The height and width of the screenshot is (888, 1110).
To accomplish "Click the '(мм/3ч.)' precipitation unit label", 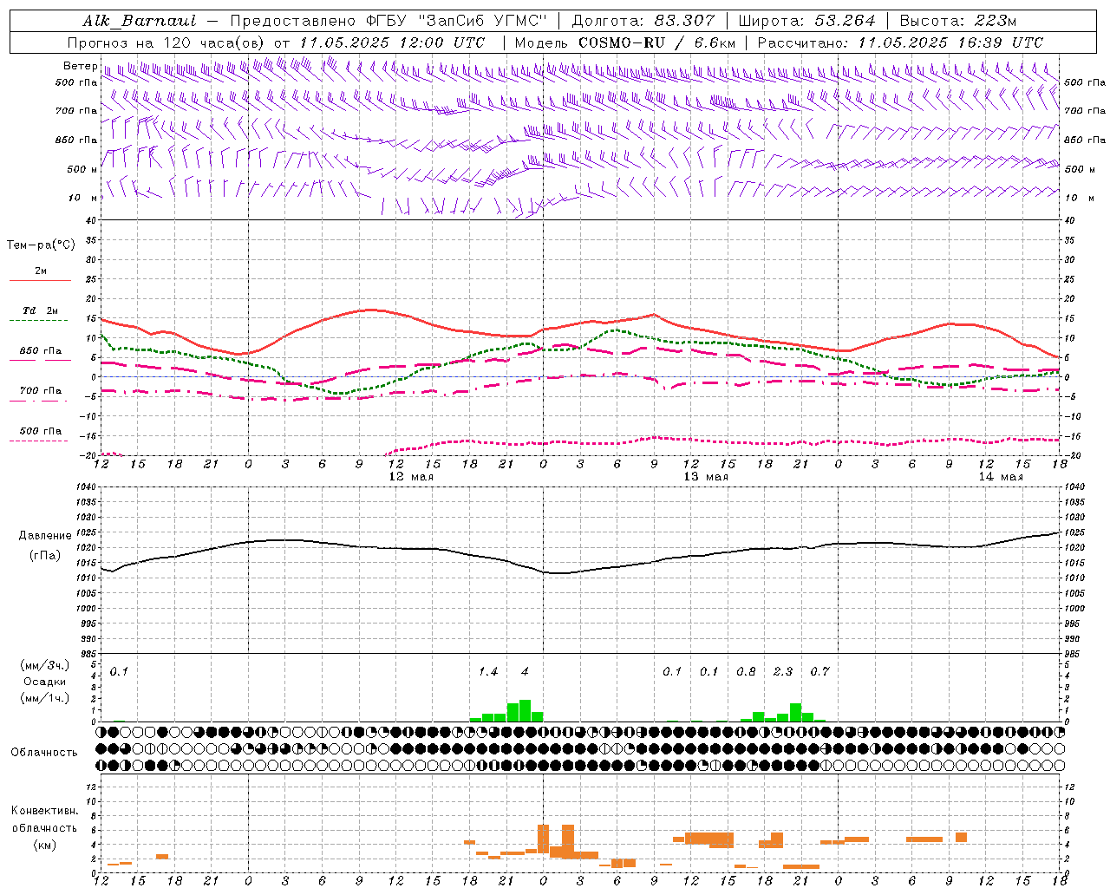I will click(44, 665).
